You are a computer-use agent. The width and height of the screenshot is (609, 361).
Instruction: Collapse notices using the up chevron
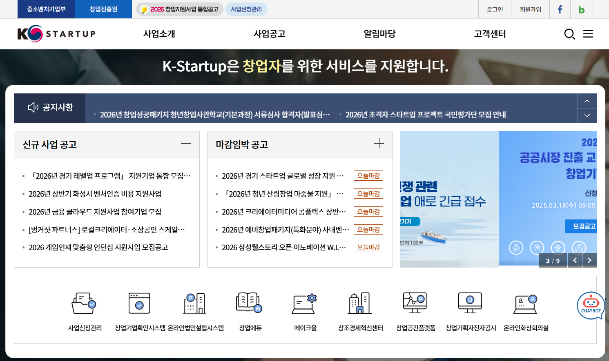pos(587,101)
